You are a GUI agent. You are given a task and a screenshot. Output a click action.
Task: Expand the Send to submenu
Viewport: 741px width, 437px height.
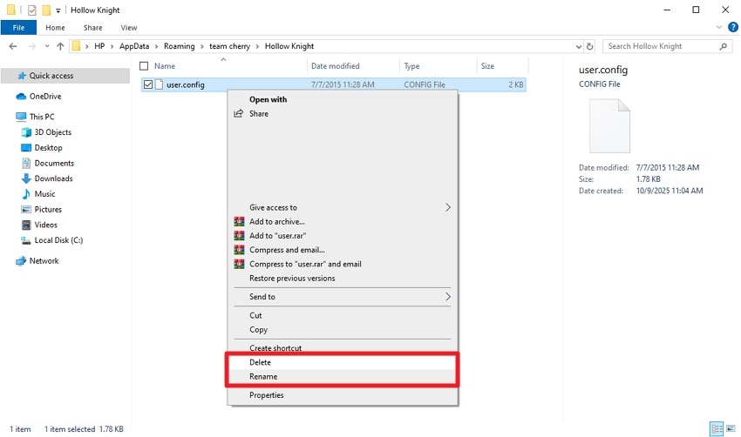343,297
